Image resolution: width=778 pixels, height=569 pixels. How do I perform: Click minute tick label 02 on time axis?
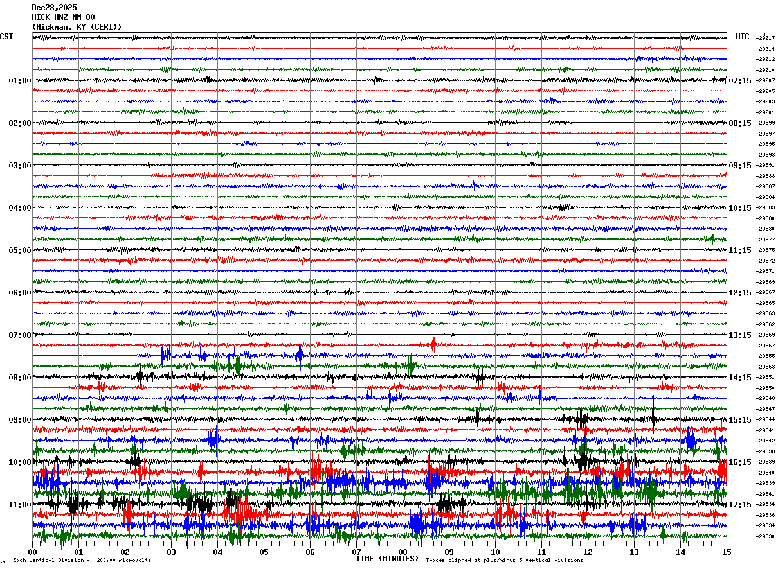pyautogui.click(x=125, y=552)
